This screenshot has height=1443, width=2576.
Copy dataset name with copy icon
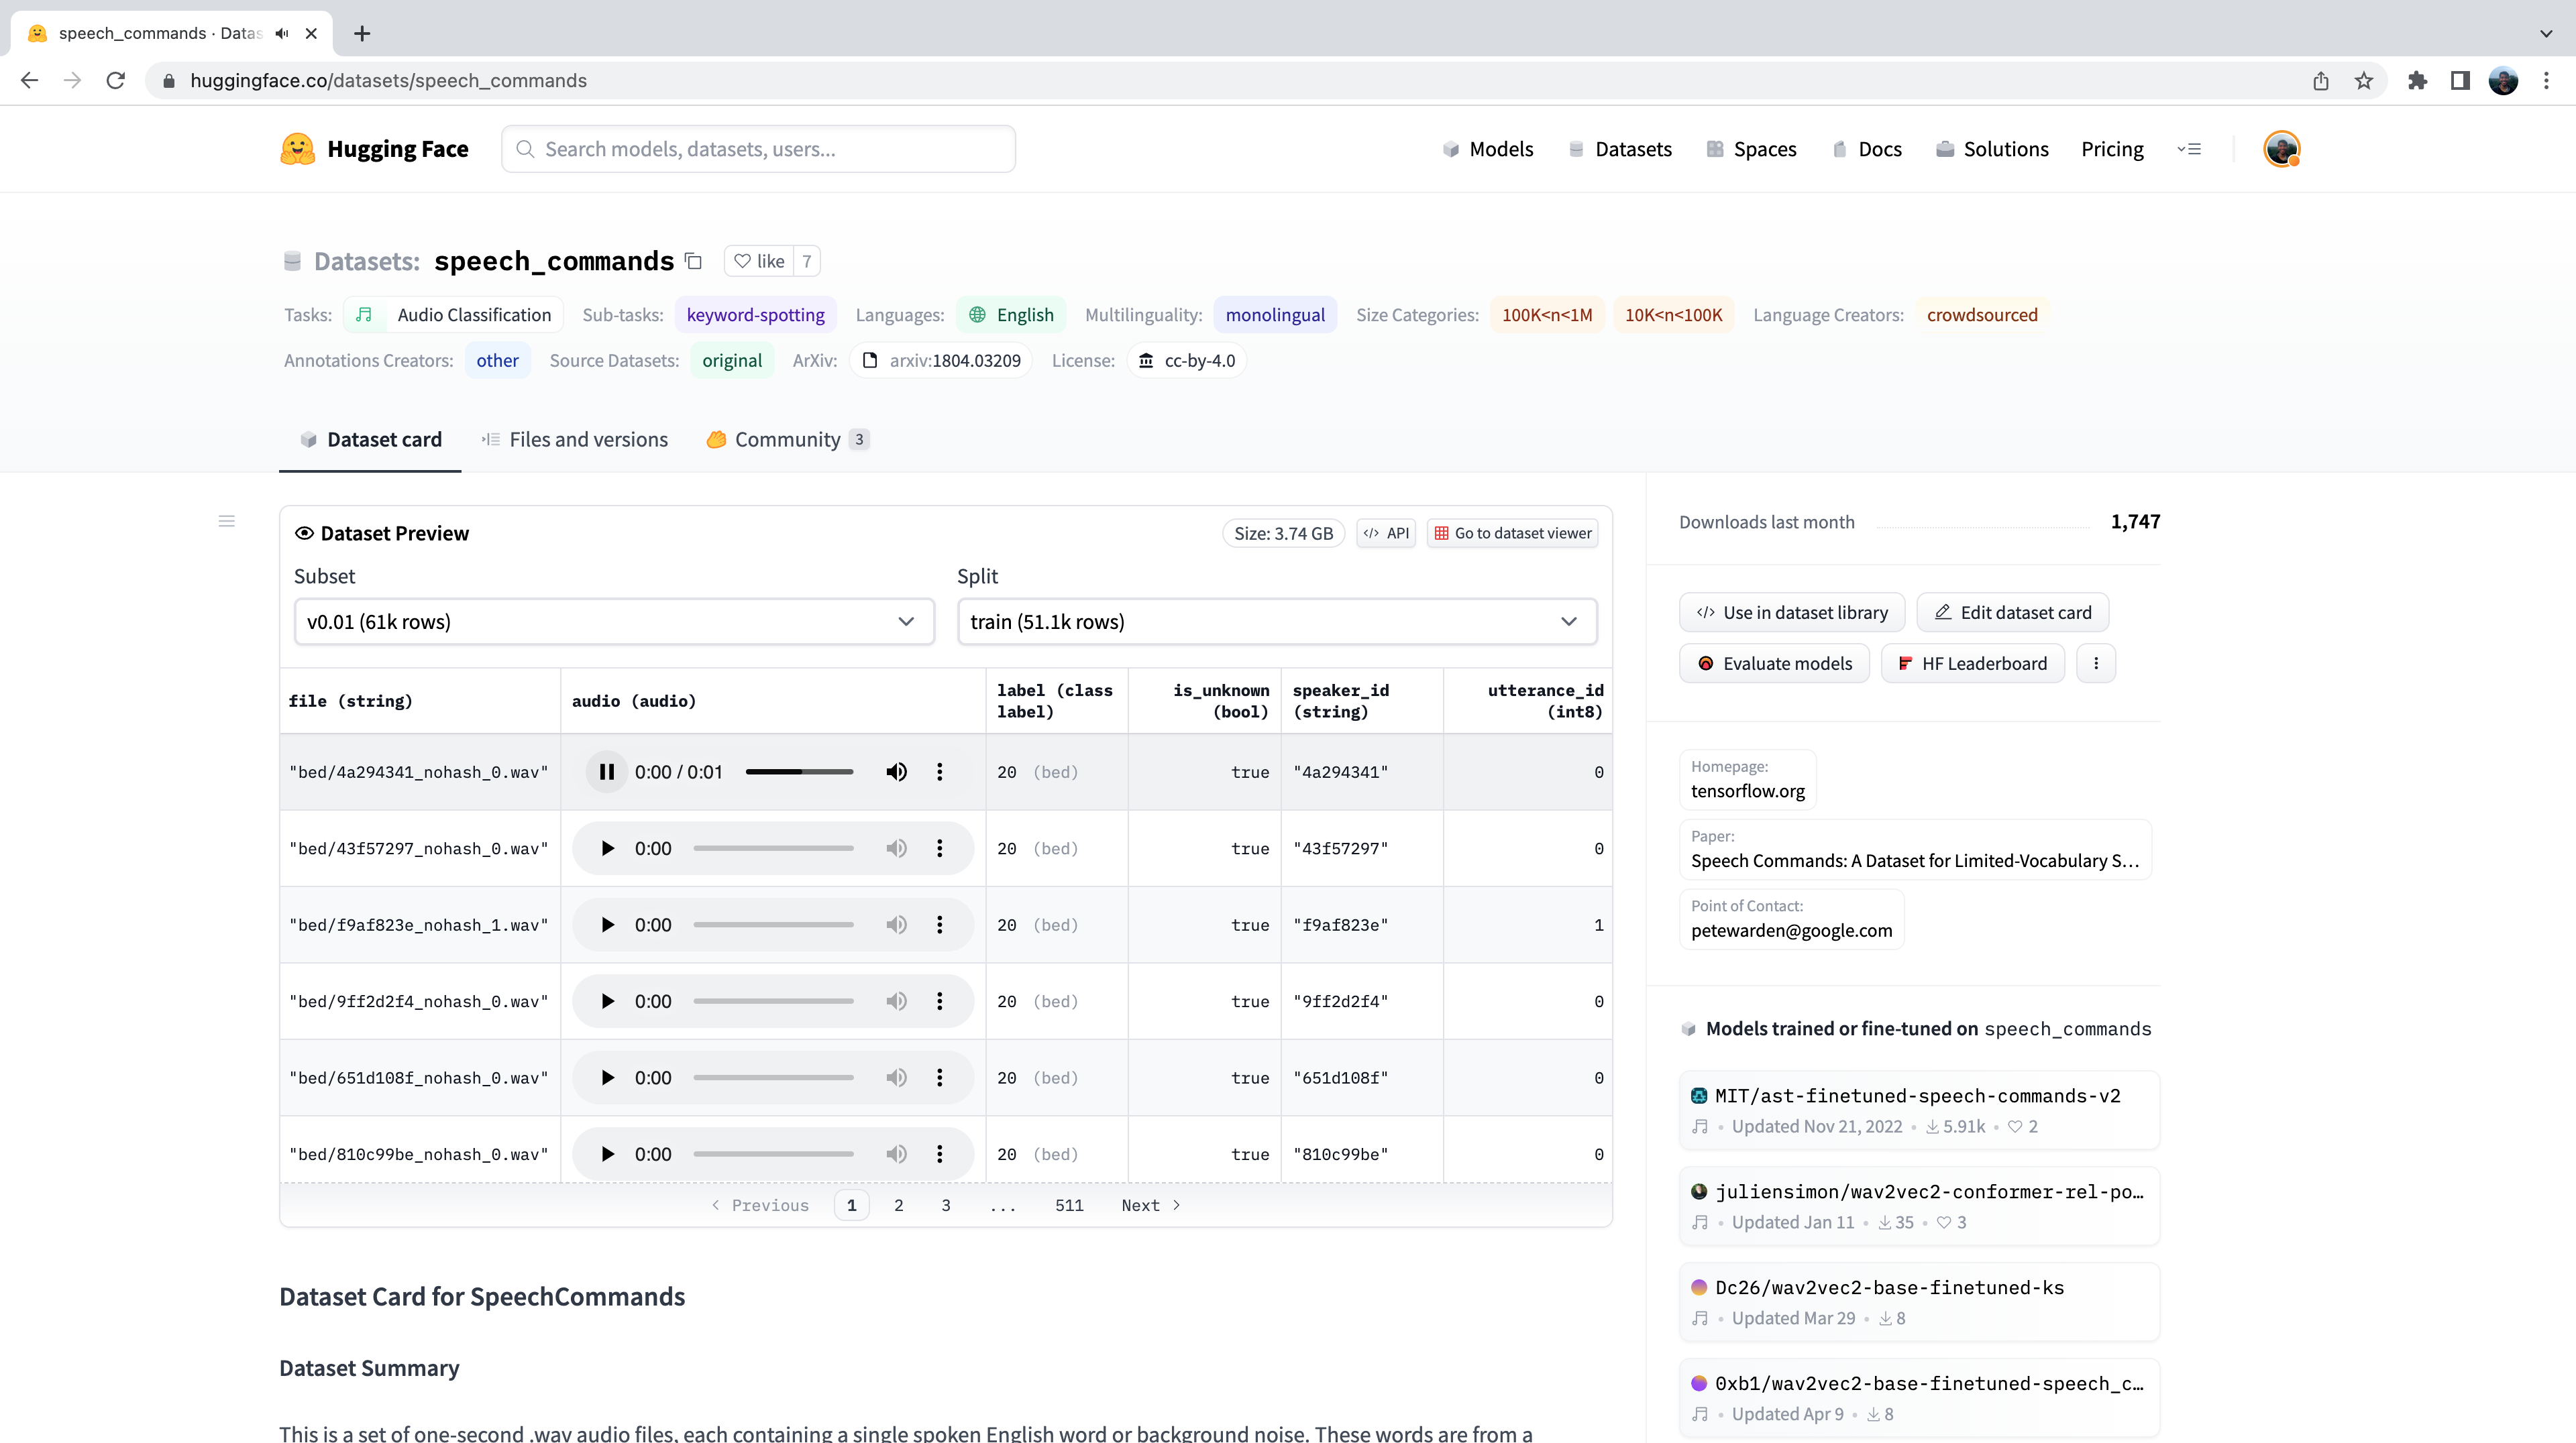pyautogui.click(x=693, y=261)
